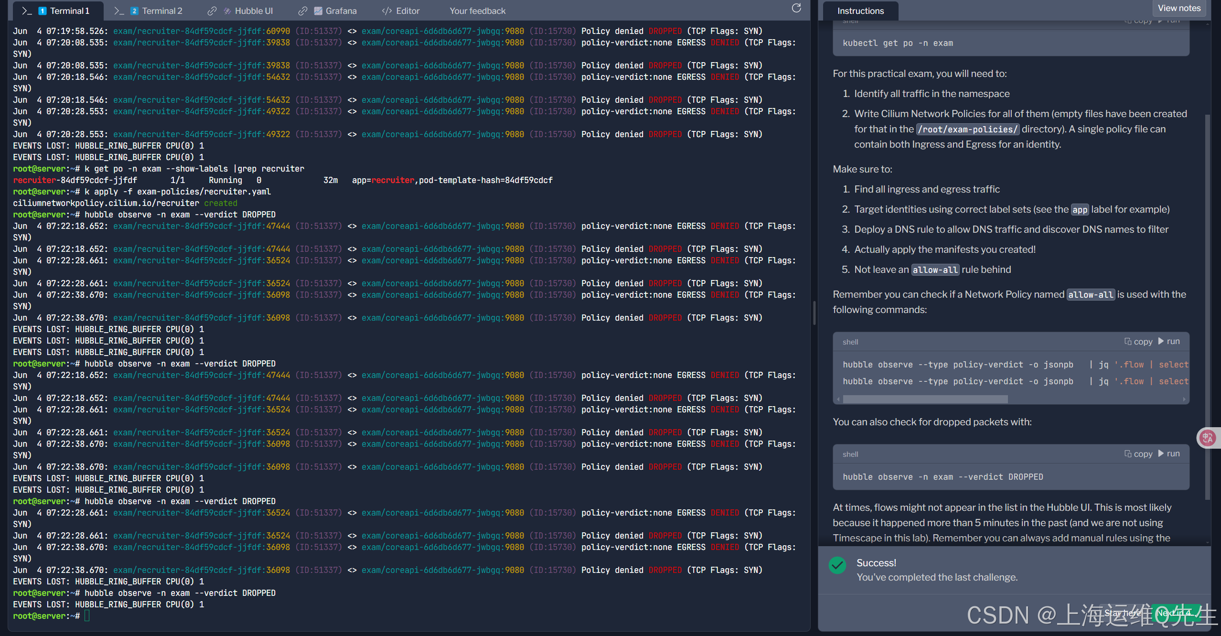Open the Your feedback tab
1221x636 pixels.
click(x=477, y=11)
